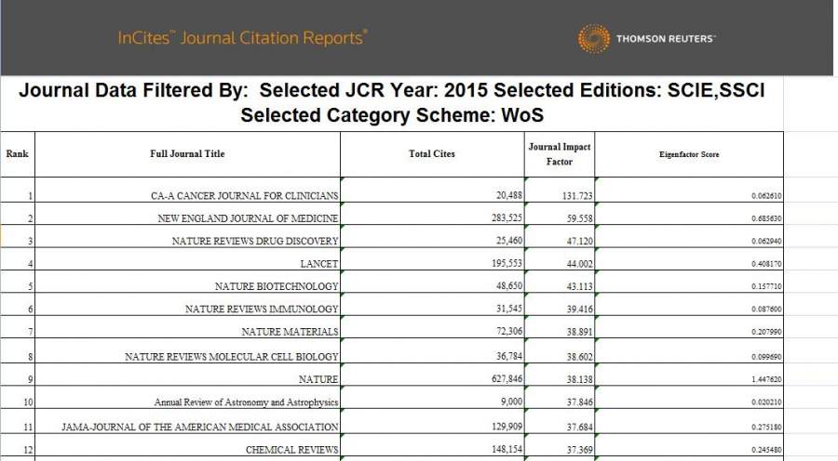Select the Rank column header
The image size is (838, 461).
click(x=17, y=153)
